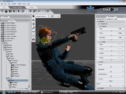Collapse the Misc group
Image resolution: width=126 pixels, height=94 pixels.
coord(99,62)
